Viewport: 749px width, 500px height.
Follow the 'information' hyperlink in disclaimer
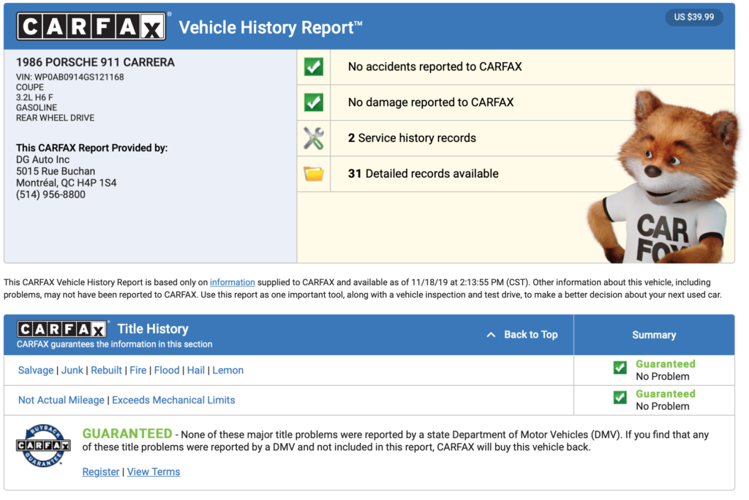pyautogui.click(x=232, y=282)
